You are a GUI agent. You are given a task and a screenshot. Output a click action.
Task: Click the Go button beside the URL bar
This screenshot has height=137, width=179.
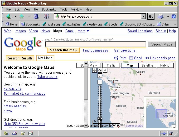coord(151,17)
